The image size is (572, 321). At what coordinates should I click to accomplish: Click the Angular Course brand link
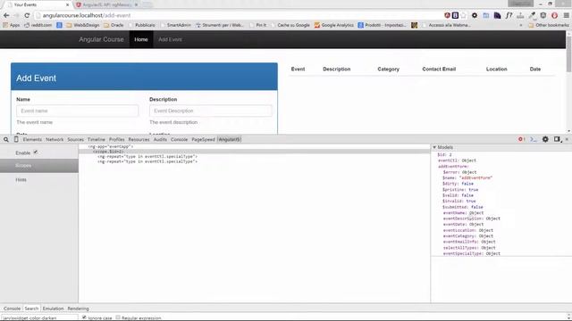tap(101, 39)
